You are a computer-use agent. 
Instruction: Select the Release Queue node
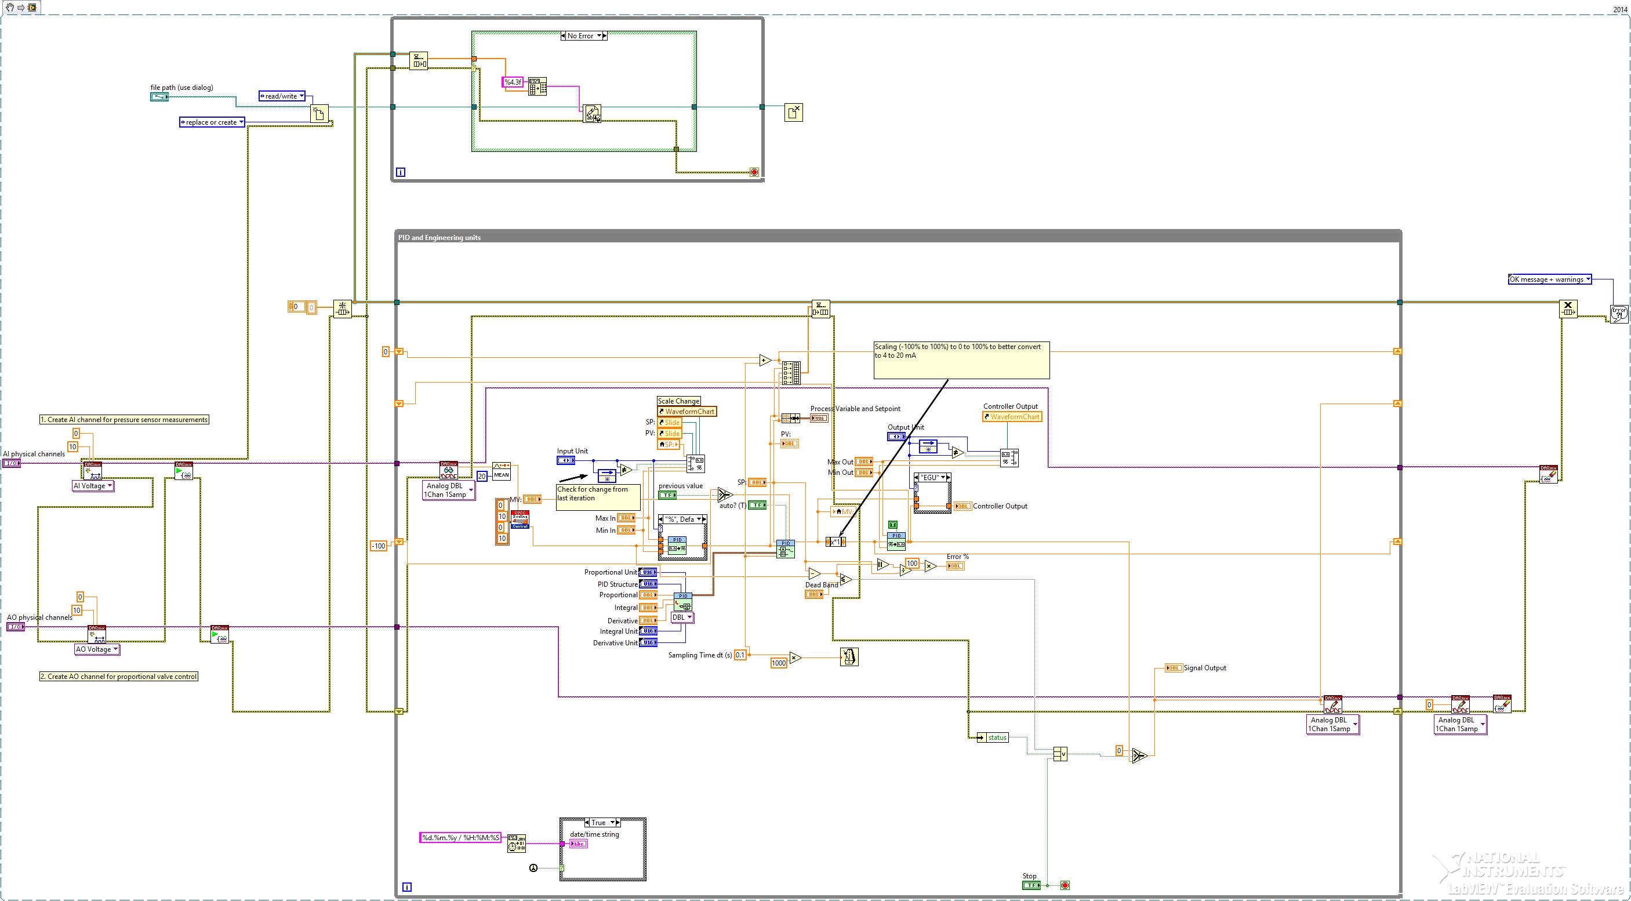point(1568,309)
